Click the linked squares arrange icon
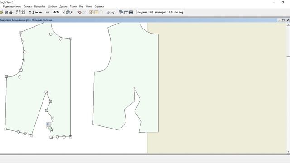The width and height of the screenshot is (290, 163). [23, 12]
